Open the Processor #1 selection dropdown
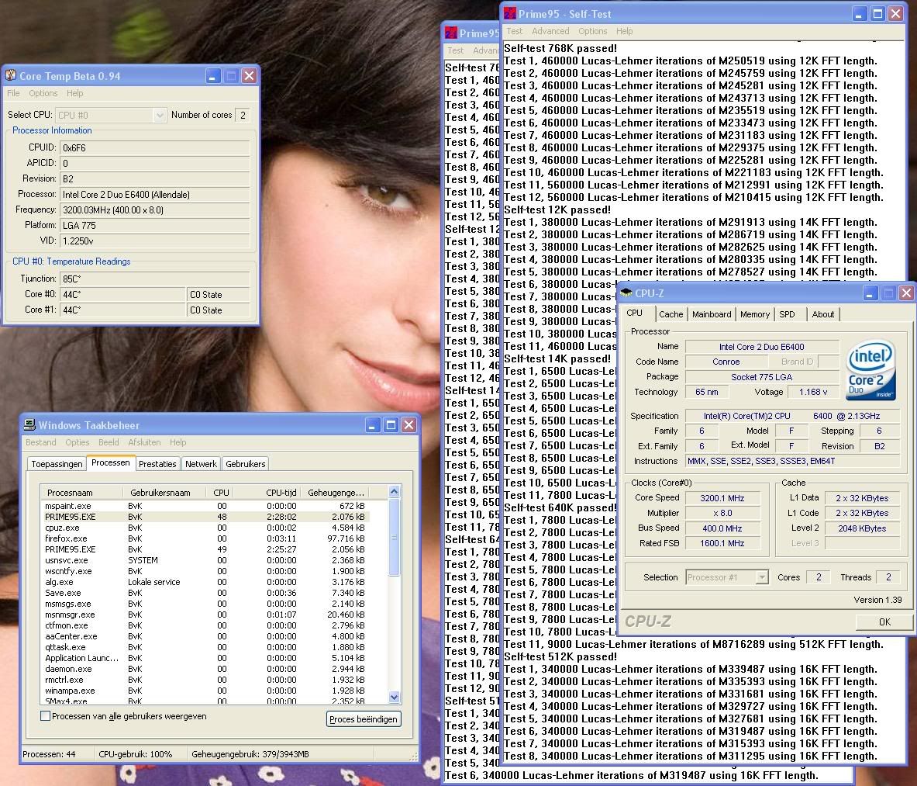Image resolution: width=917 pixels, height=786 pixels. [x=762, y=577]
